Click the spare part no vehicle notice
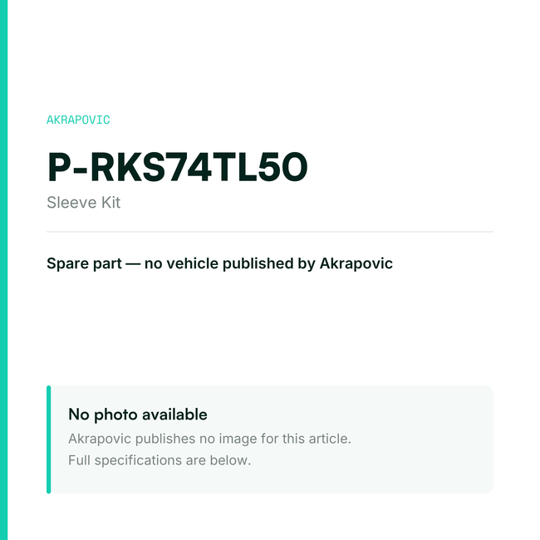Screen dimensions: 540x540 [219, 264]
